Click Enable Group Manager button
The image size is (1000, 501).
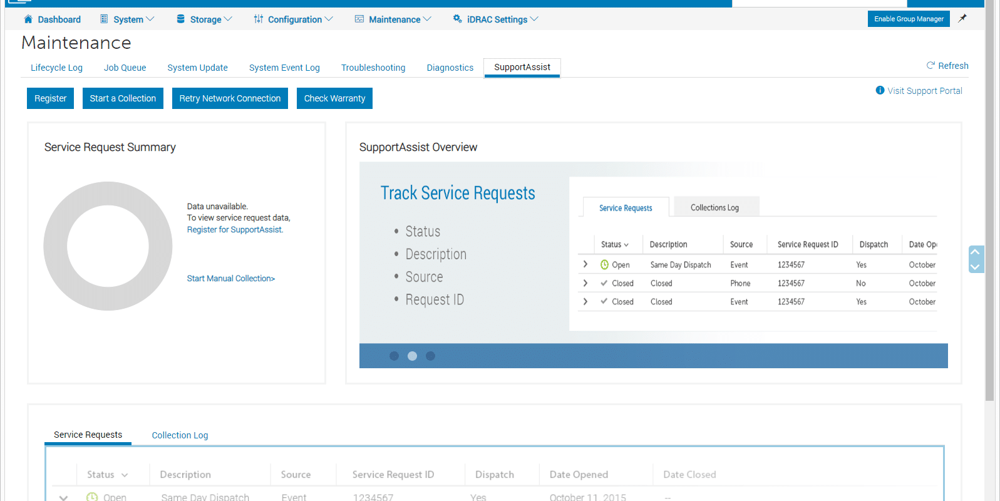click(909, 19)
